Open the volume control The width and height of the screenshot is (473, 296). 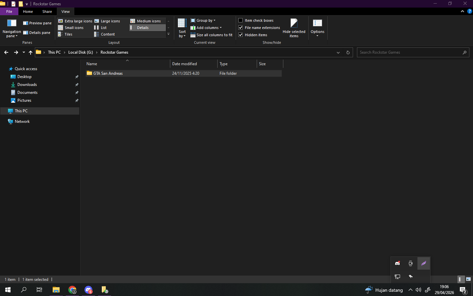(418, 290)
